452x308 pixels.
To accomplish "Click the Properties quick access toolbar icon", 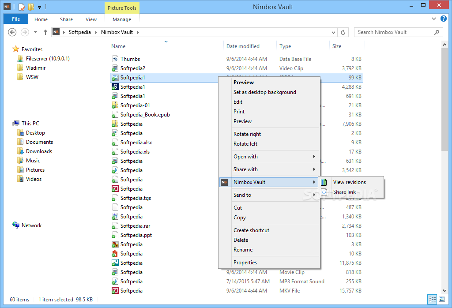I will pos(22,7).
